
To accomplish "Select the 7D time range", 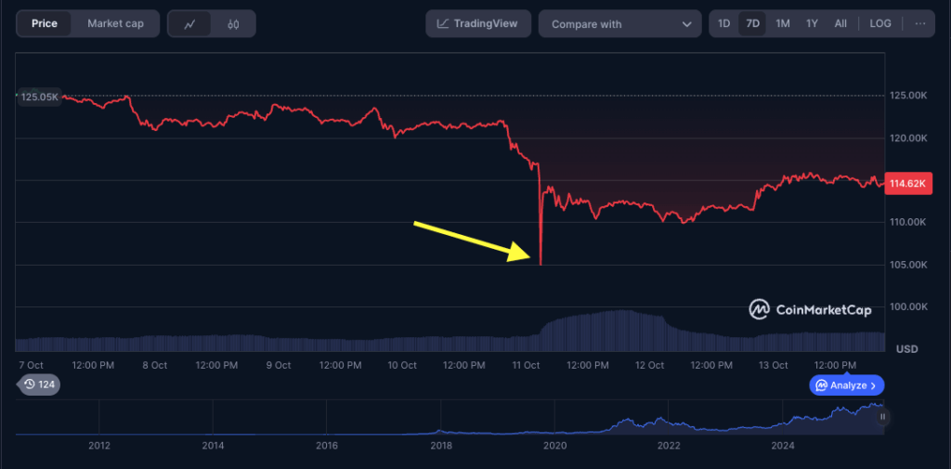I will 753,24.
